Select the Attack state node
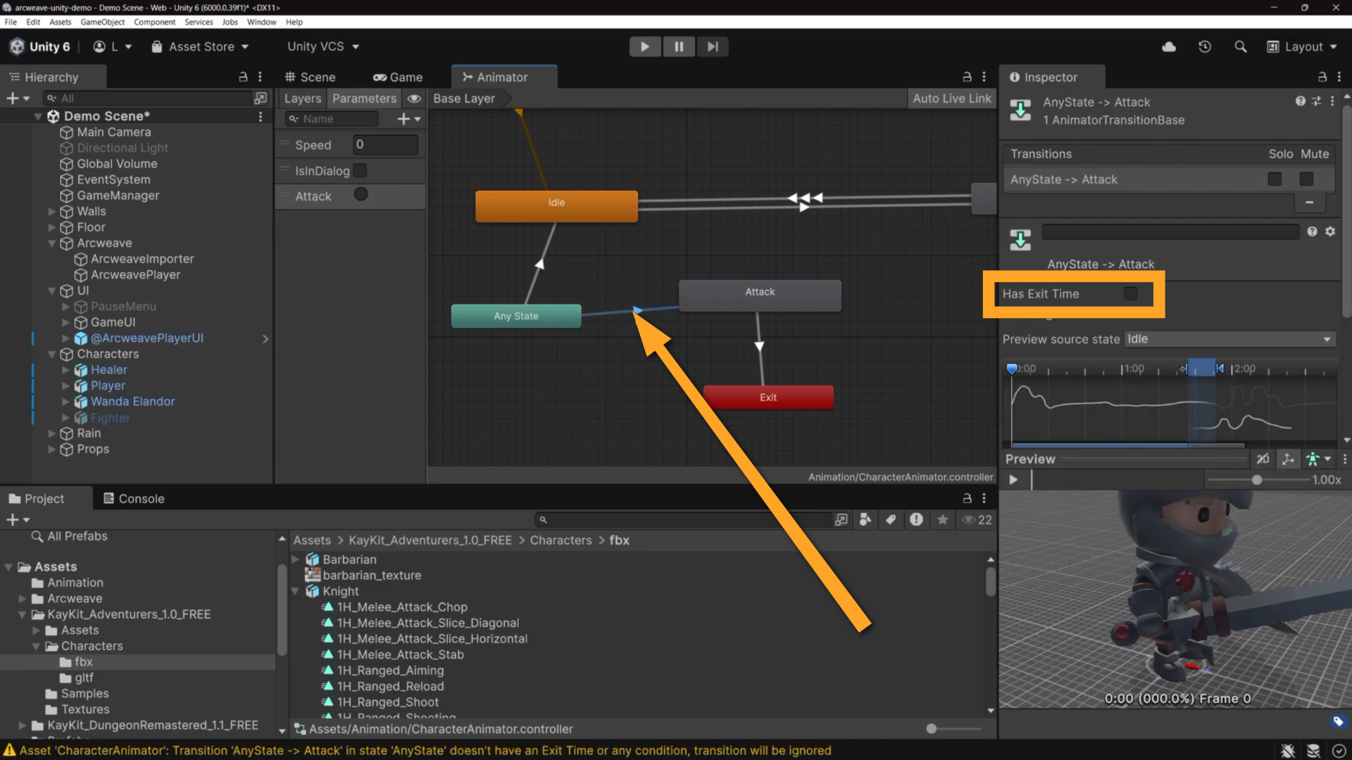 760,296
